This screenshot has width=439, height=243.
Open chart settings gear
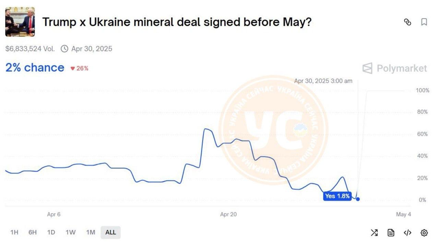[424, 233]
